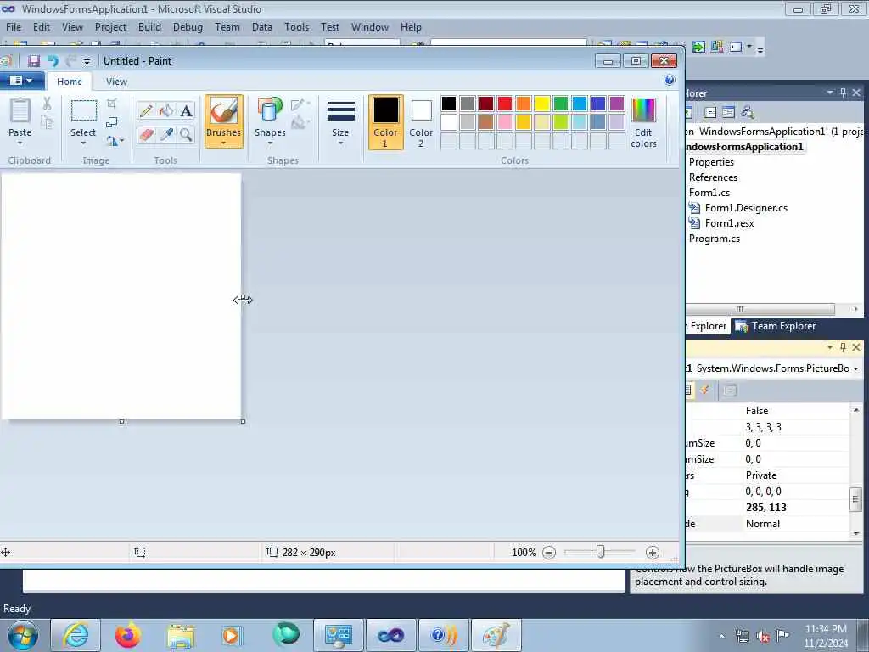
Task: Expand the Brushes dropdown arrow
Action: [224, 143]
